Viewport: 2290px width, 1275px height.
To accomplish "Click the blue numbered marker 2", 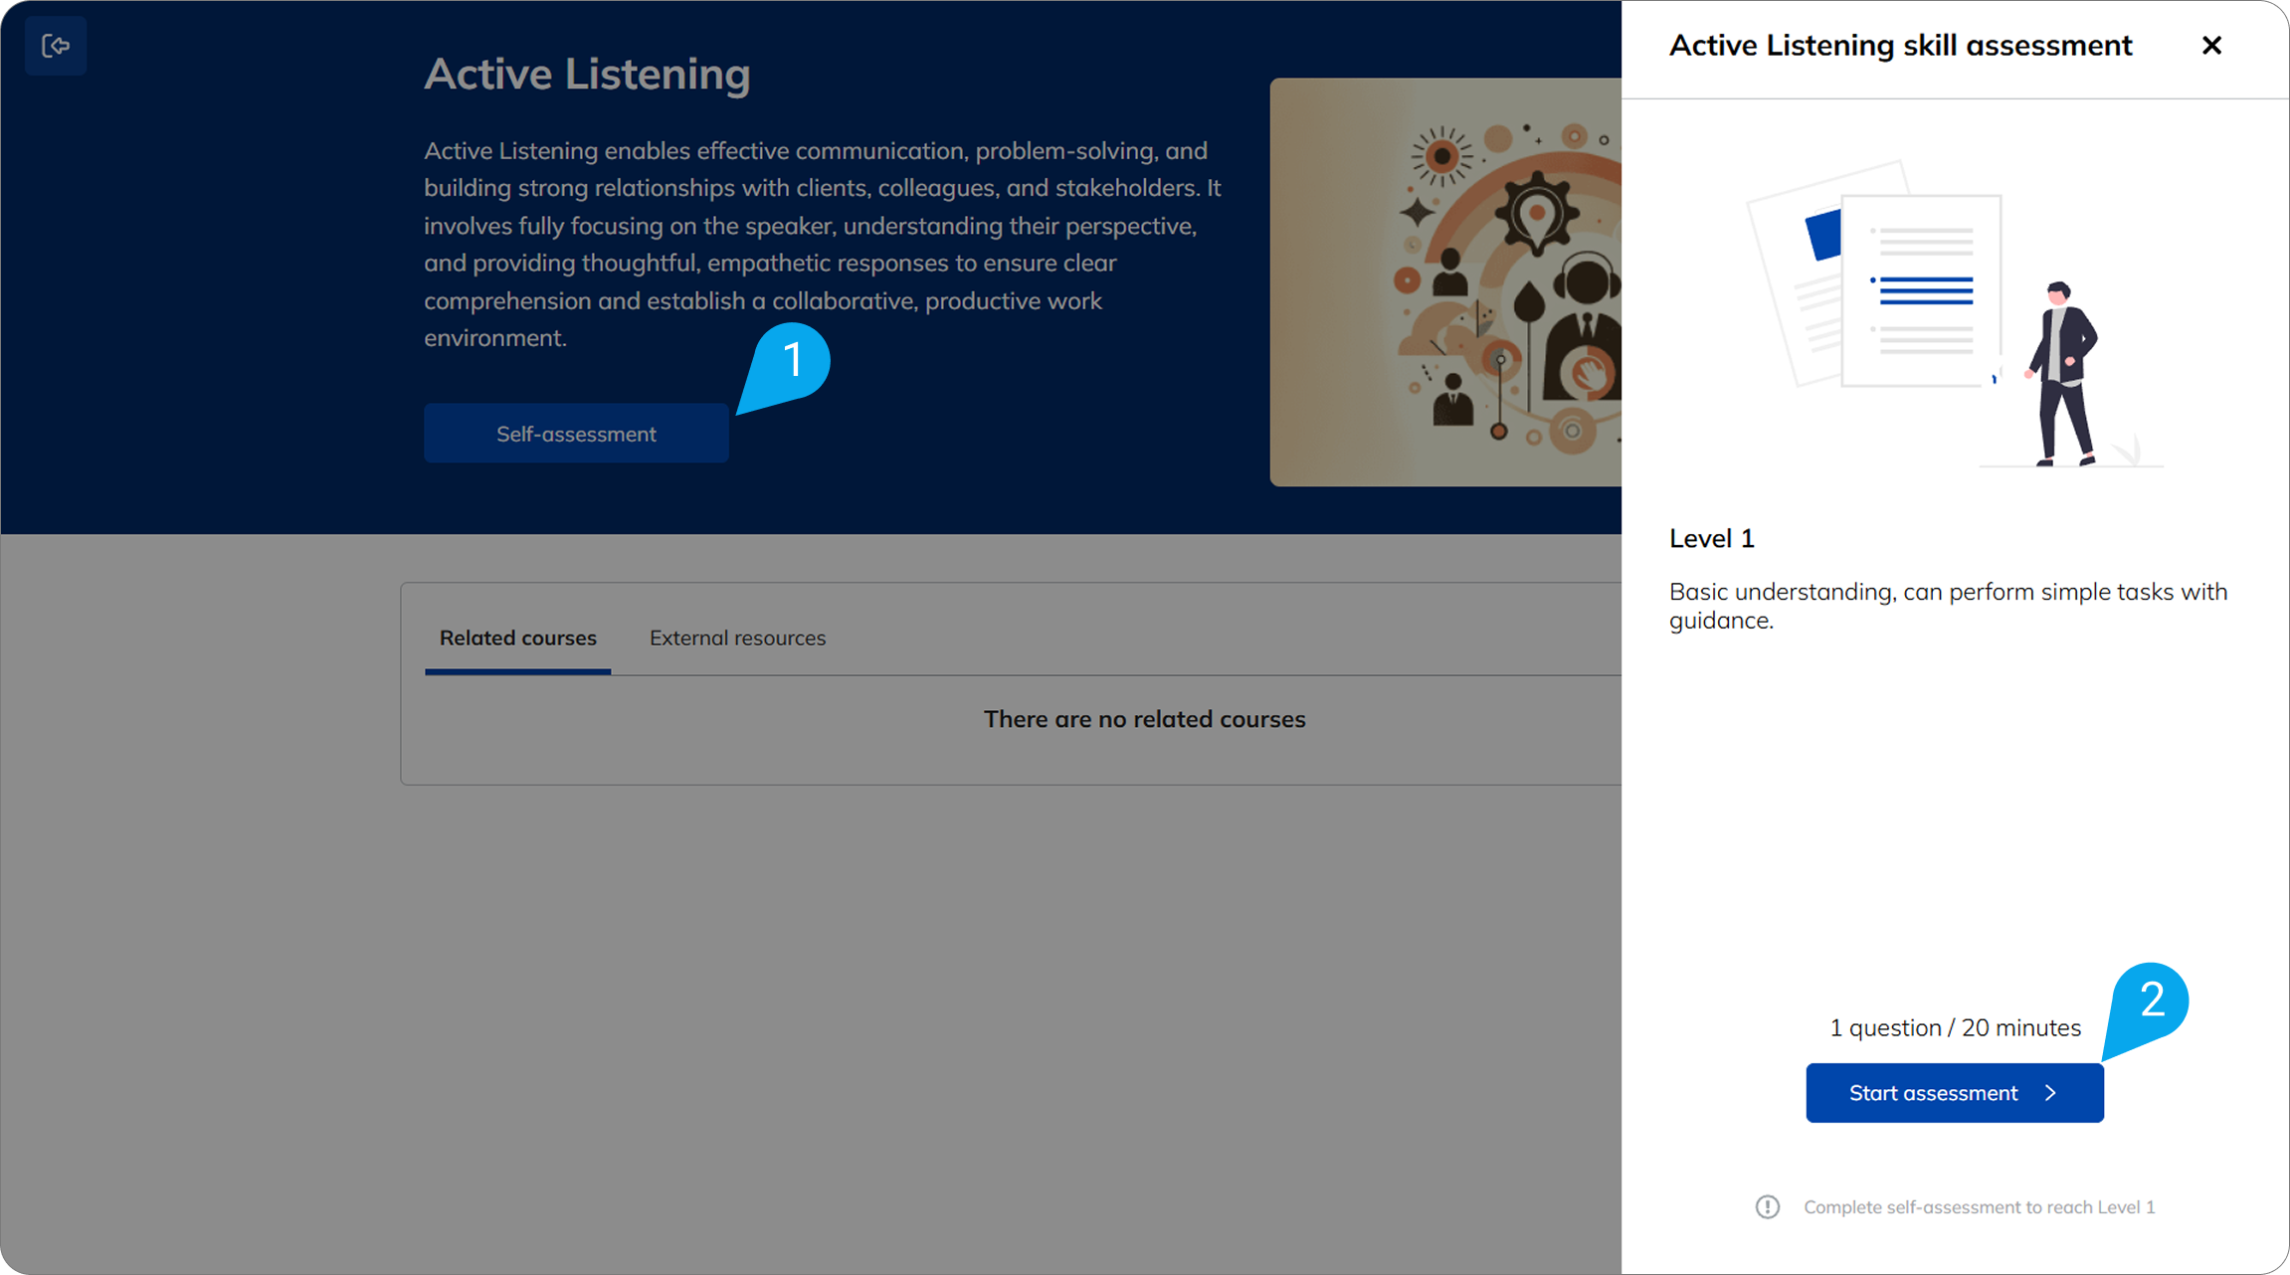I will pos(2151,1001).
